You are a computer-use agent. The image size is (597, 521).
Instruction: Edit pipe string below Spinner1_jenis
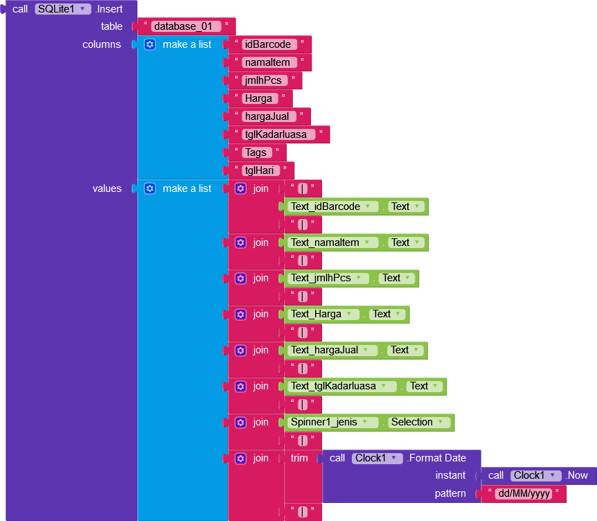point(302,440)
